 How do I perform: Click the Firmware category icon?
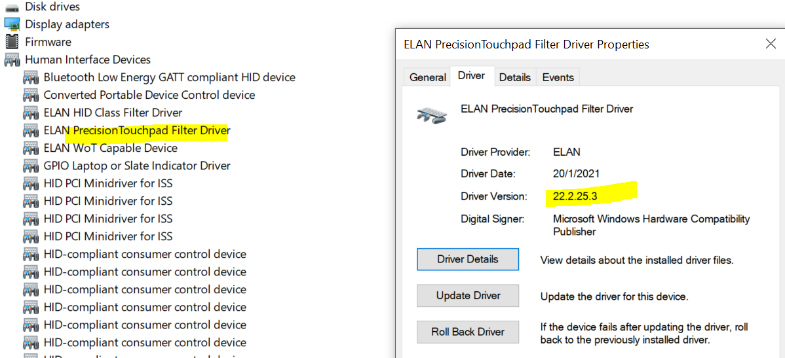click(12, 42)
